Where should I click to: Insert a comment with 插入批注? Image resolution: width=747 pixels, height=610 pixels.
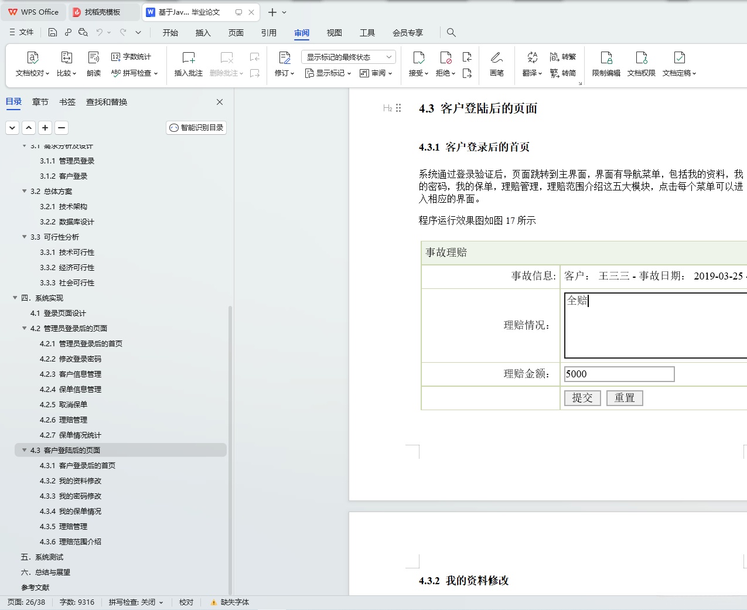pyautogui.click(x=188, y=63)
